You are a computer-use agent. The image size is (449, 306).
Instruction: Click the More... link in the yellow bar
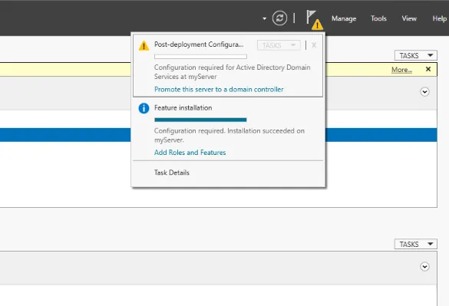401,70
